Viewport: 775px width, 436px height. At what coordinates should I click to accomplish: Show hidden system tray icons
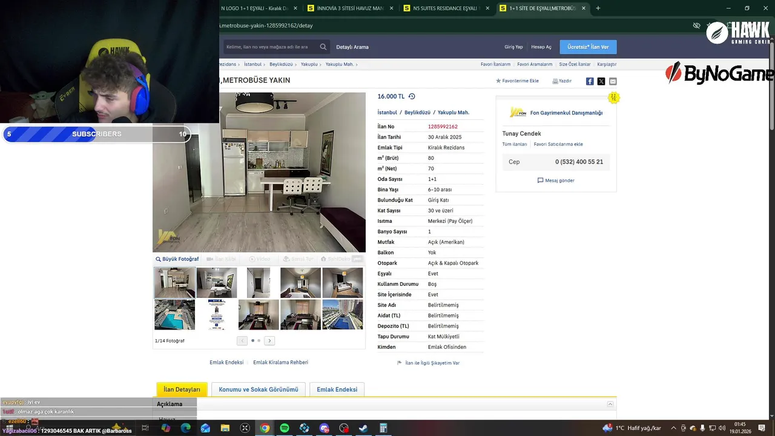673,428
